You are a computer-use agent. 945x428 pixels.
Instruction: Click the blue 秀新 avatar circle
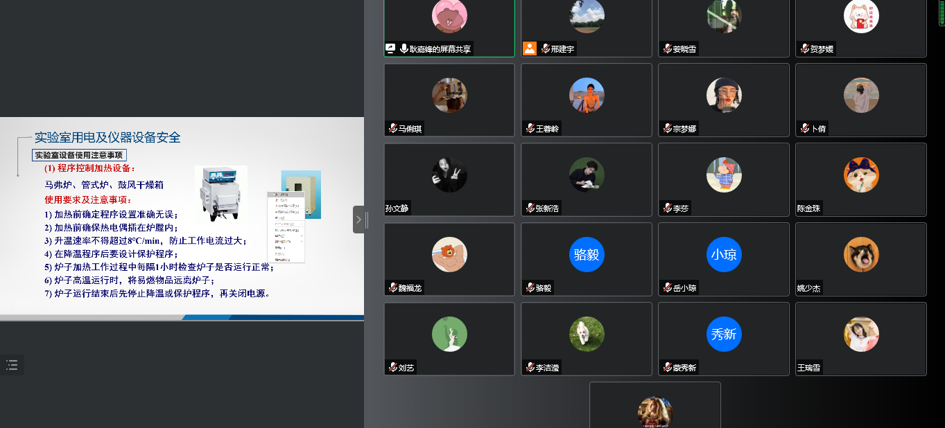(x=724, y=335)
